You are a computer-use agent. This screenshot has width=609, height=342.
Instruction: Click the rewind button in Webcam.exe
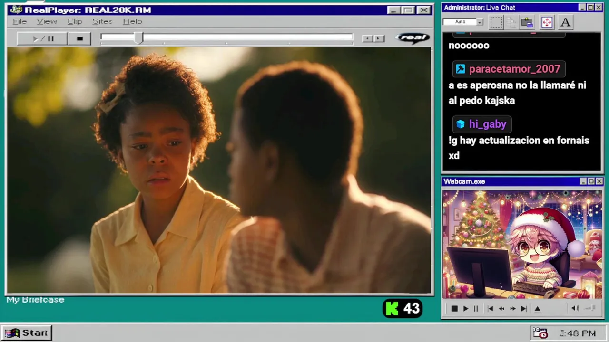coord(501,309)
